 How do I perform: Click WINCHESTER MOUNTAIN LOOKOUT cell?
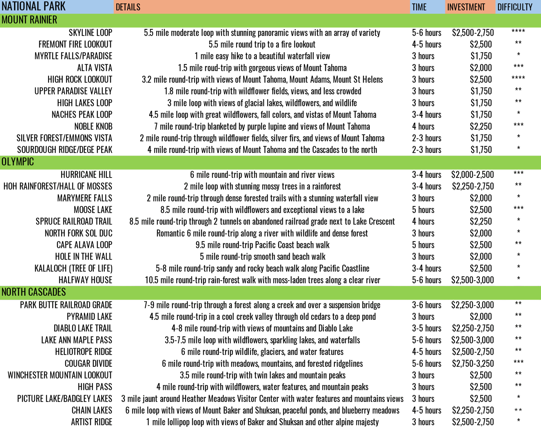coord(60,375)
